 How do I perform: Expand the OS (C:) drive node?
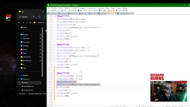(20, 83)
